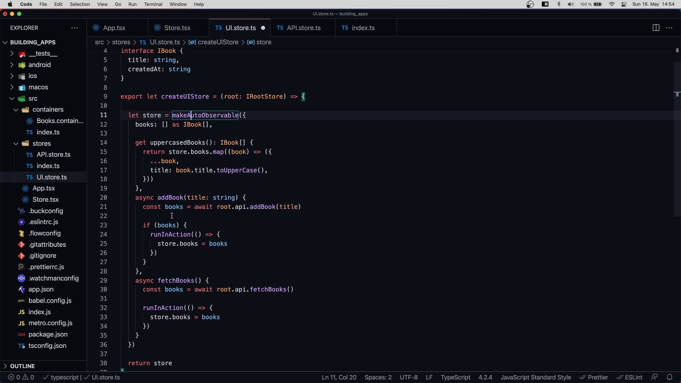Click the feedback icon in the status bar

pyautogui.click(x=654, y=377)
